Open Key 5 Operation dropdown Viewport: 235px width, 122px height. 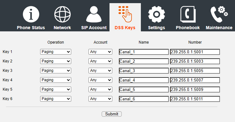pos(56,89)
